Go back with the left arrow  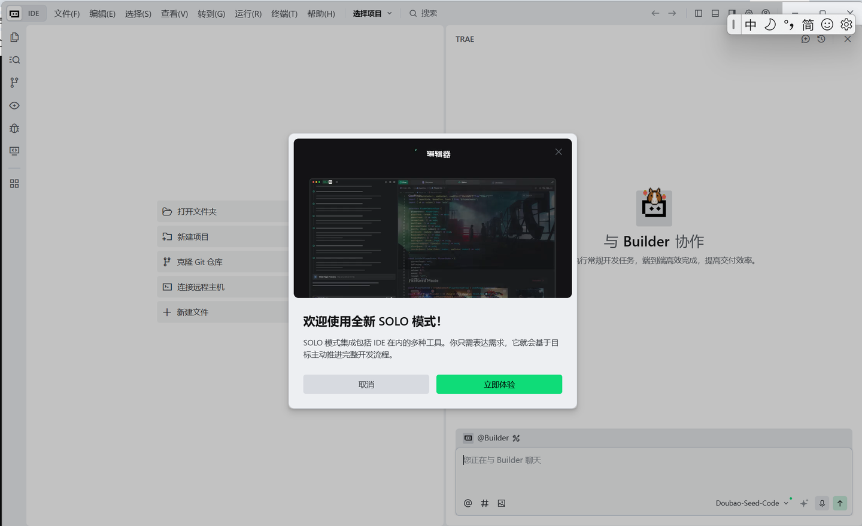click(655, 13)
